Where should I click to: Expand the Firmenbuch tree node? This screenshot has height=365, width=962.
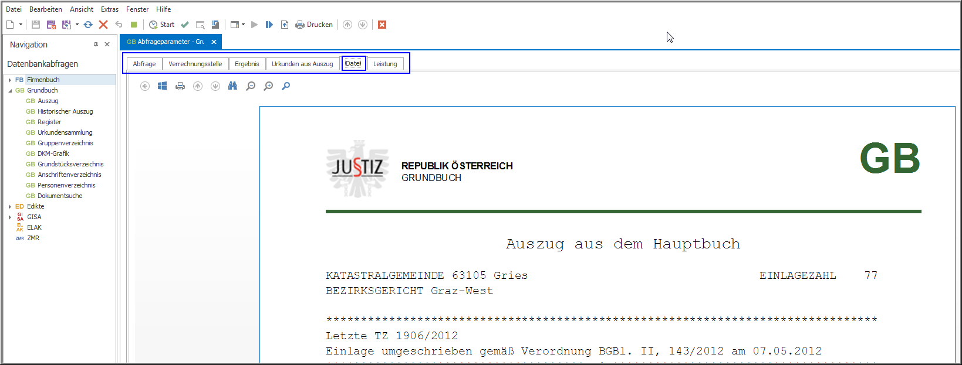click(10, 80)
